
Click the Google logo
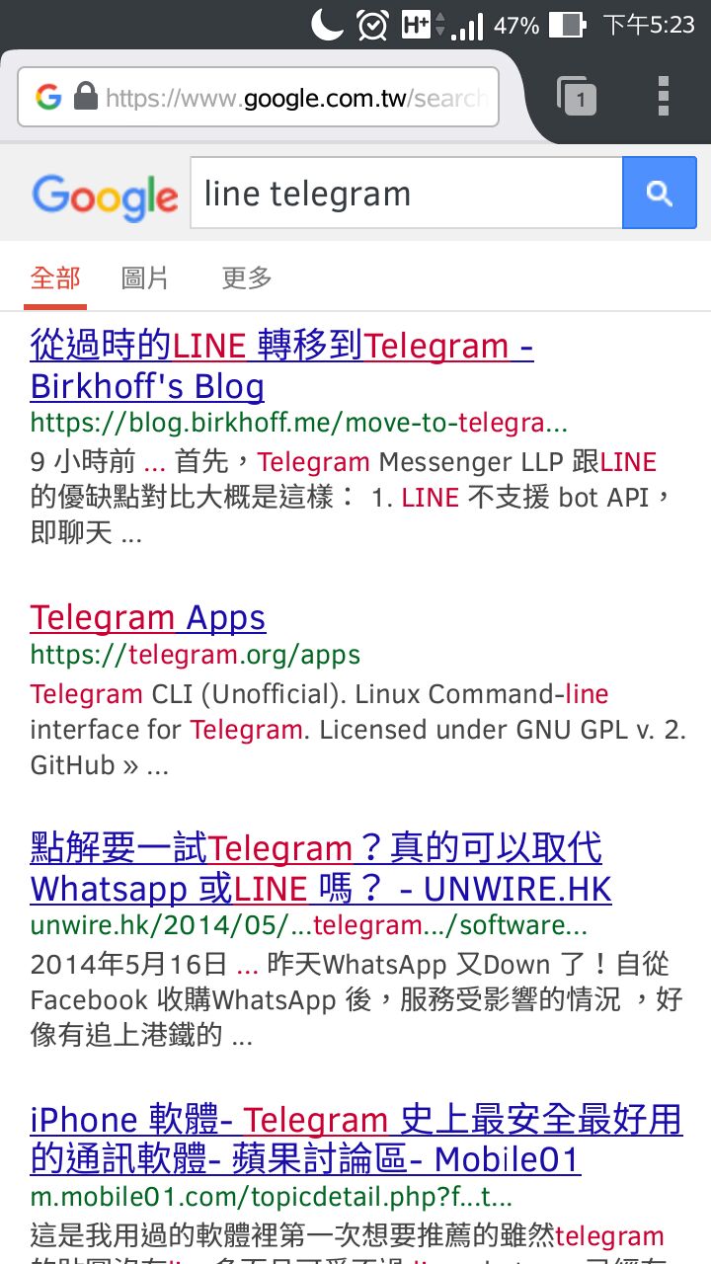tap(105, 197)
